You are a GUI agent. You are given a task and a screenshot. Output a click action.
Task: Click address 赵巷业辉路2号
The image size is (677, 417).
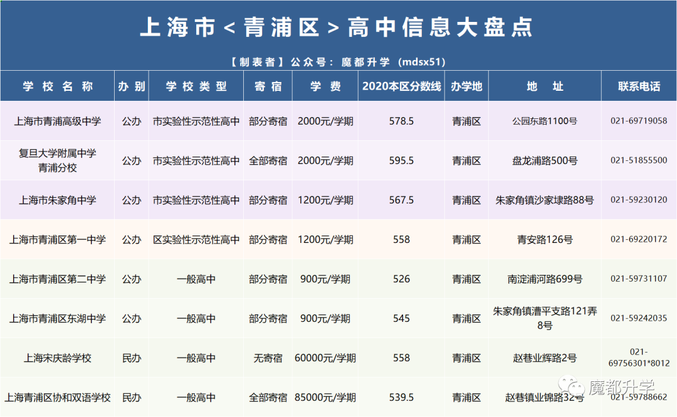click(x=545, y=358)
